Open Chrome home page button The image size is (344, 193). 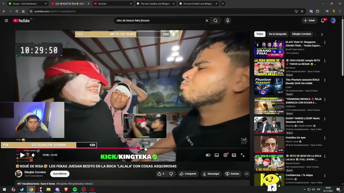pos(23,11)
